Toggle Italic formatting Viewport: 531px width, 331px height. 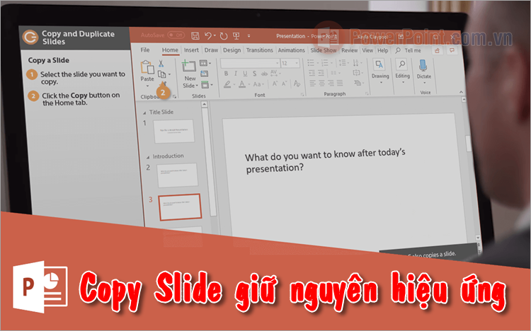point(236,74)
